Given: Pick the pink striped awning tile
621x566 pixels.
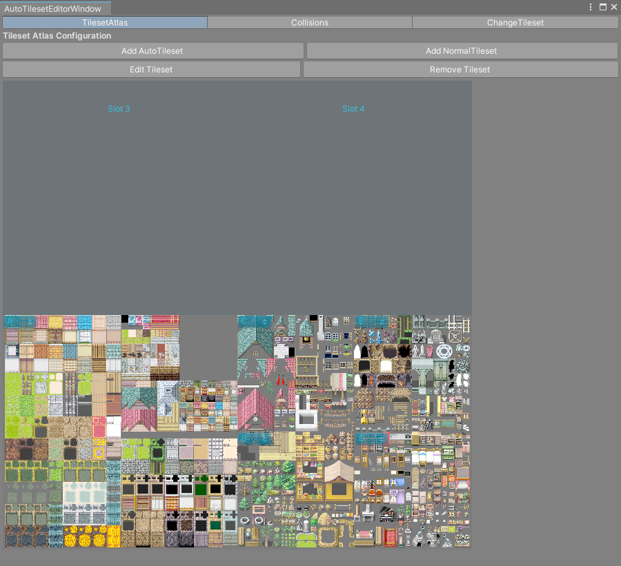Looking at the screenshot, I should pos(339,381).
